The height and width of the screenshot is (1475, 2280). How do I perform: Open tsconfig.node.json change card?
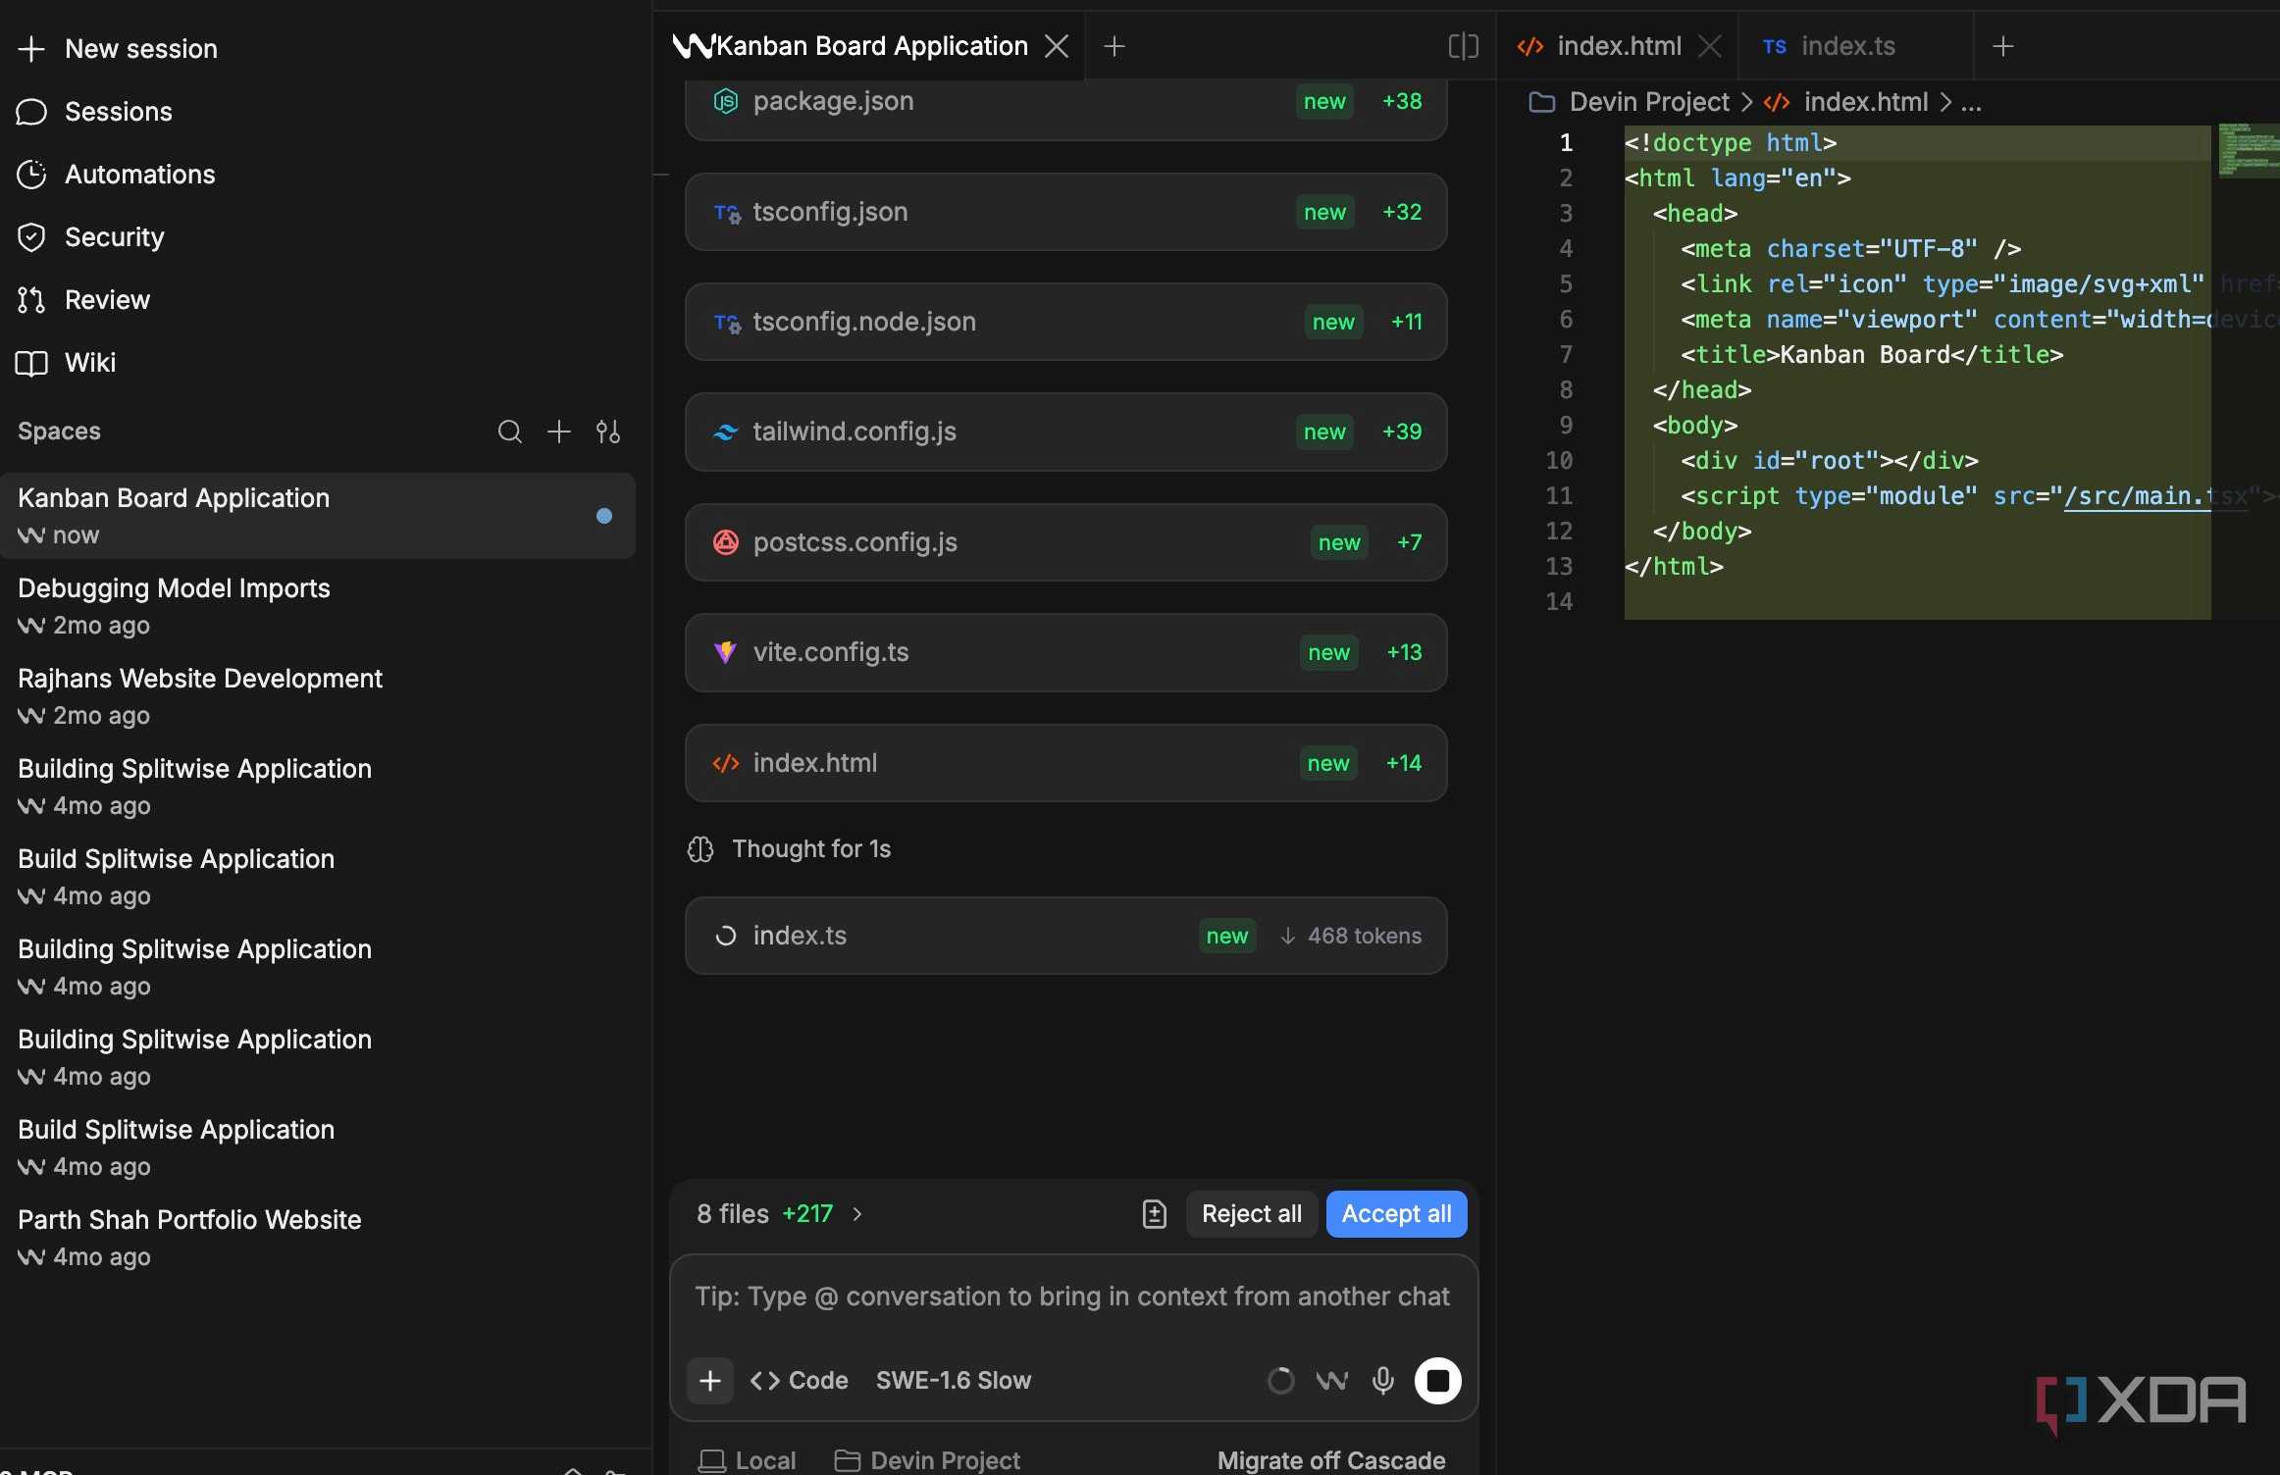(x=1065, y=322)
